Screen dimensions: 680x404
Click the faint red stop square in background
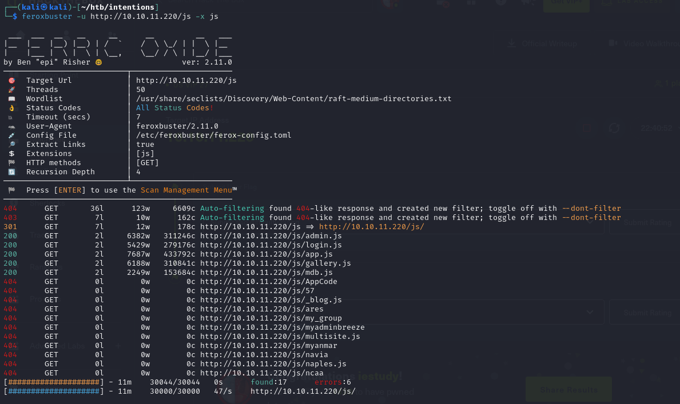pos(587,128)
